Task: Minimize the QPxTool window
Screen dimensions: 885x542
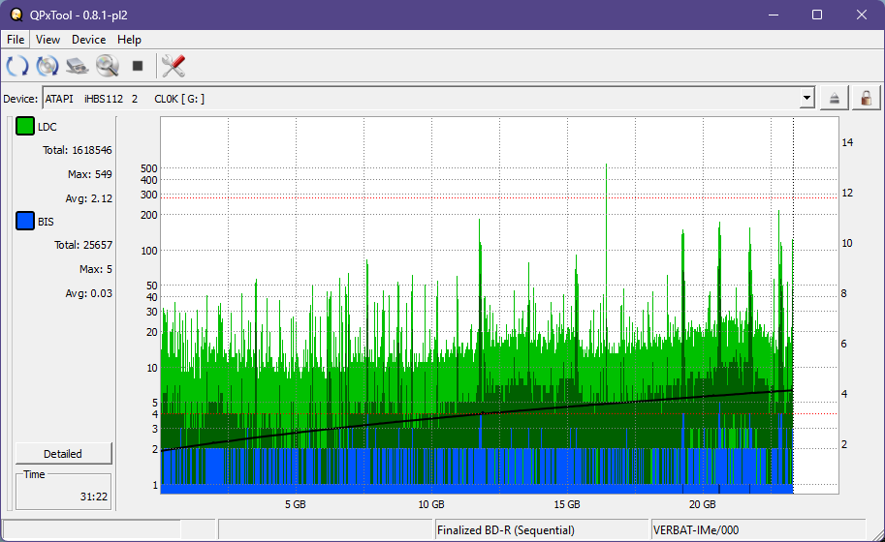Action: [x=774, y=15]
